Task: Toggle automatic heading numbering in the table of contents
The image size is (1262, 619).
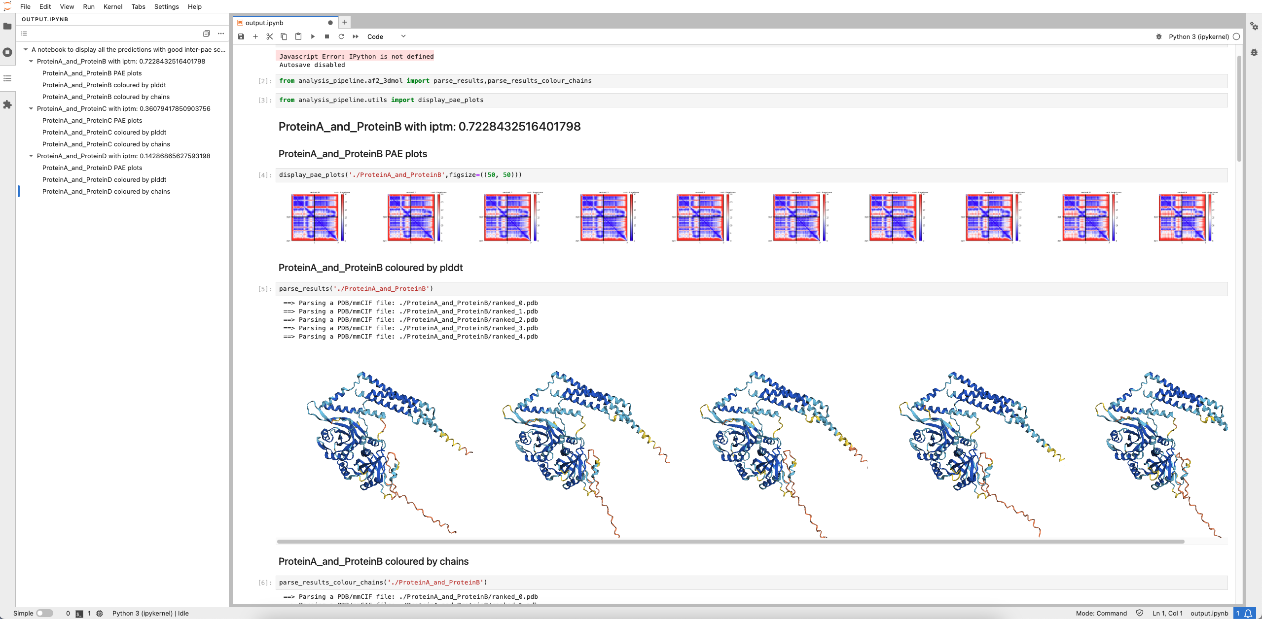Action: click(x=24, y=34)
